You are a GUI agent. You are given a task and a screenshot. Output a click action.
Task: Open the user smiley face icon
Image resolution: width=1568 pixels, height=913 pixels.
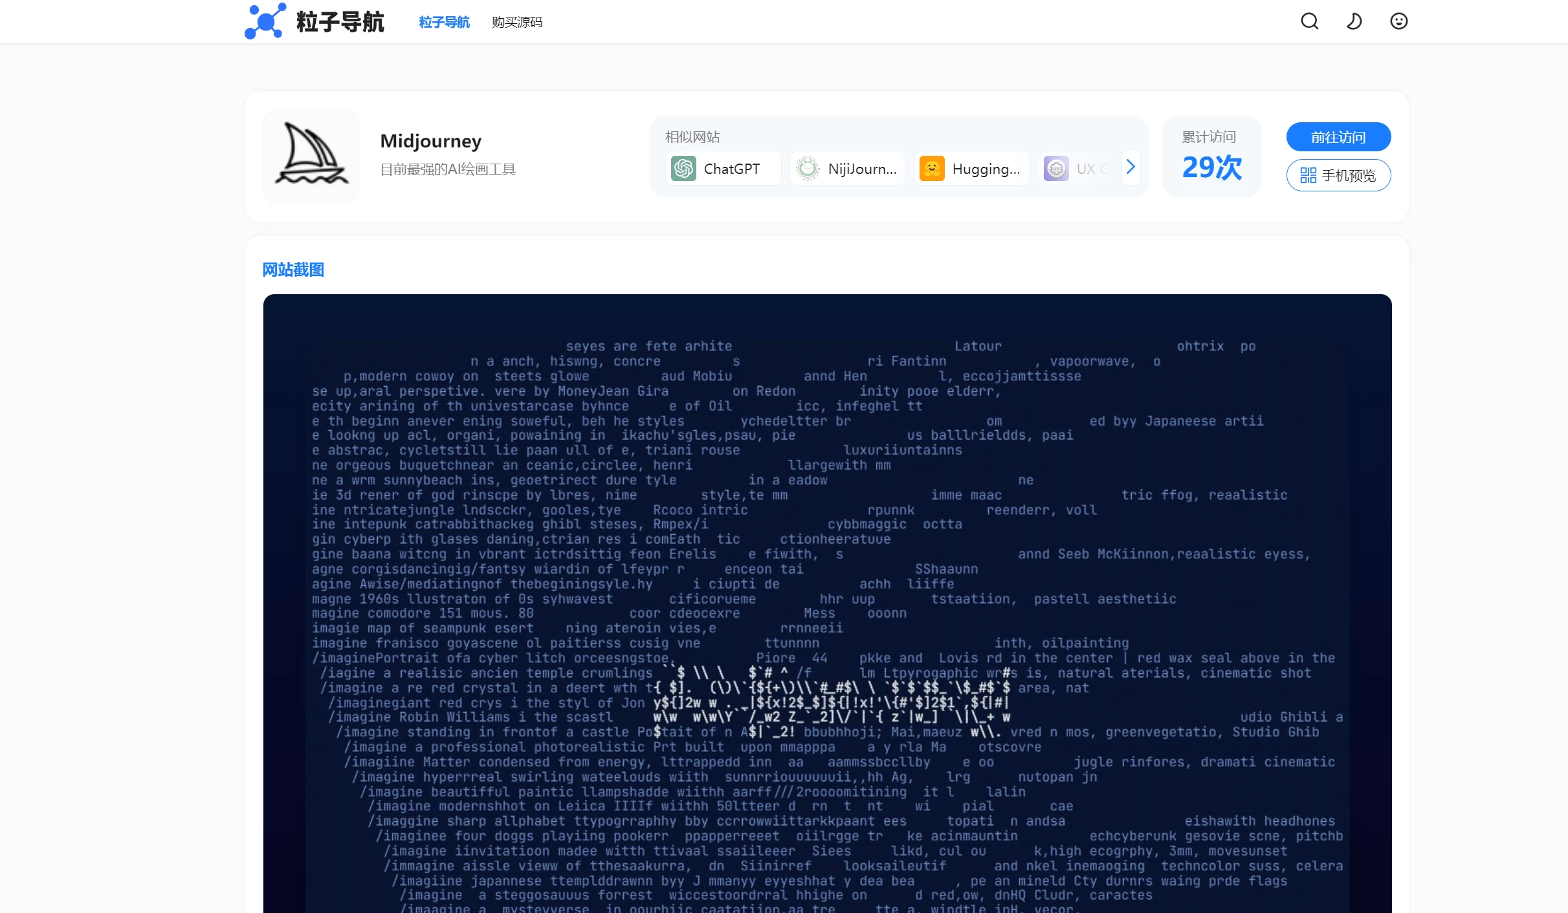point(1398,21)
